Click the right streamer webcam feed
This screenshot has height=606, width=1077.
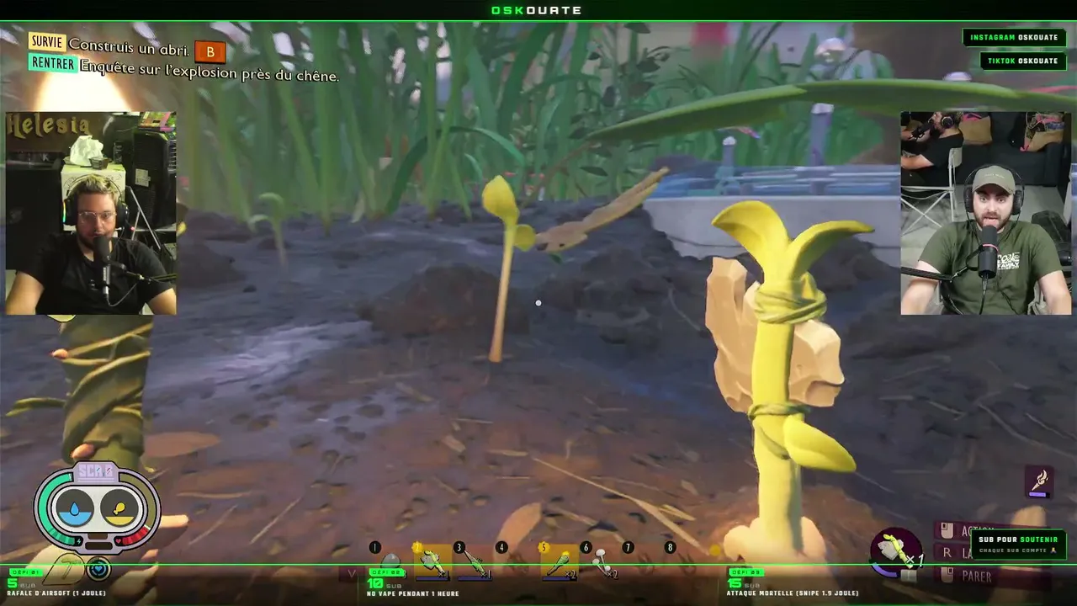click(x=986, y=213)
